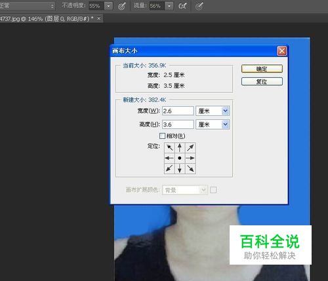Toggle pressure-for-size icon at toolbar end
Viewport: 328px width, 281px height.
pos(199,6)
